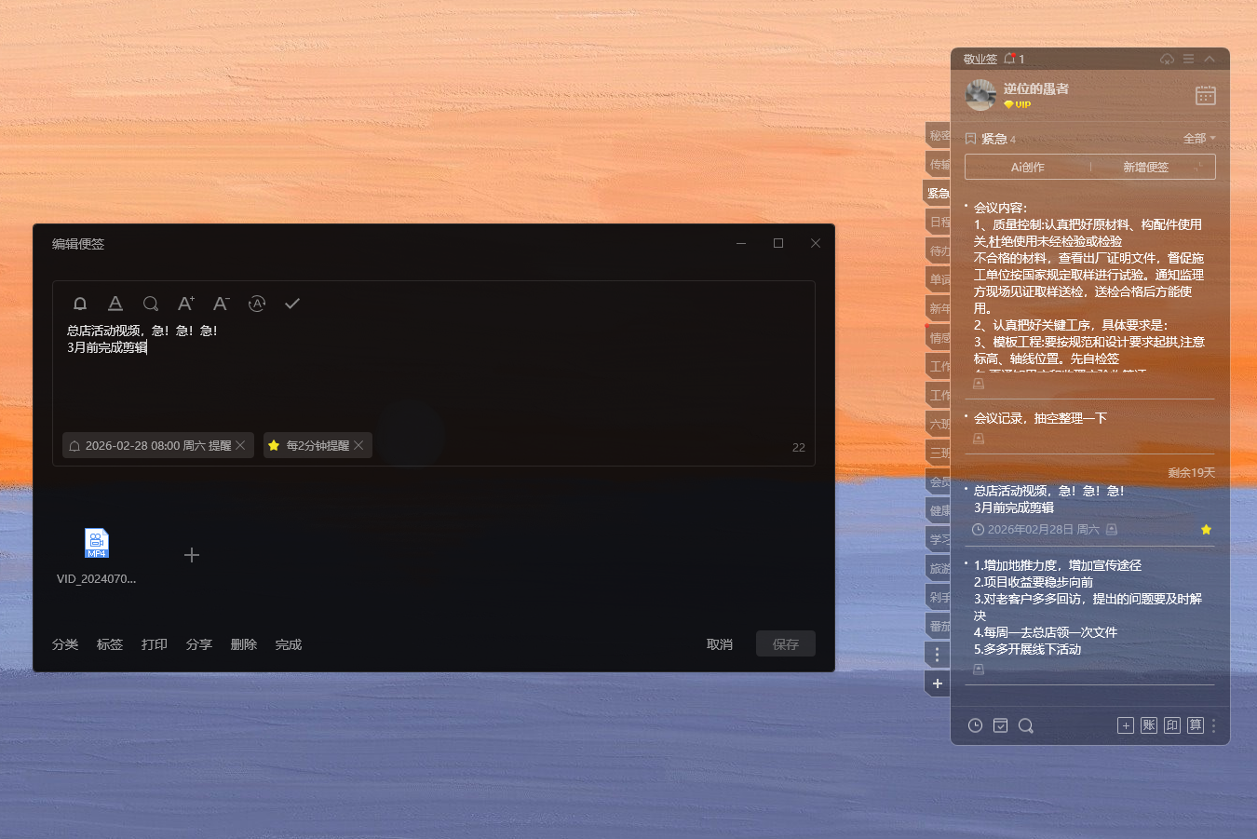Click 分类 at the editor bottom
Screen dimensions: 1257x839
(x=65, y=644)
